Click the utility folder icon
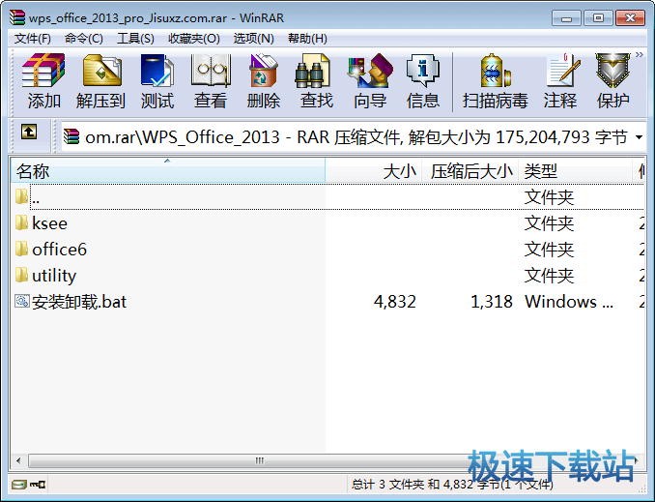This screenshot has width=655, height=502. pos(21,275)
